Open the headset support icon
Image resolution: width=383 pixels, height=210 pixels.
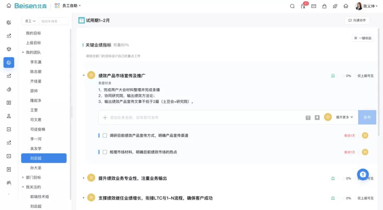345,6
